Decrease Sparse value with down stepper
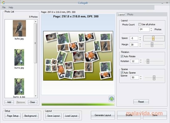The height and width of the screenshot is (123, 170). point(141,79)
